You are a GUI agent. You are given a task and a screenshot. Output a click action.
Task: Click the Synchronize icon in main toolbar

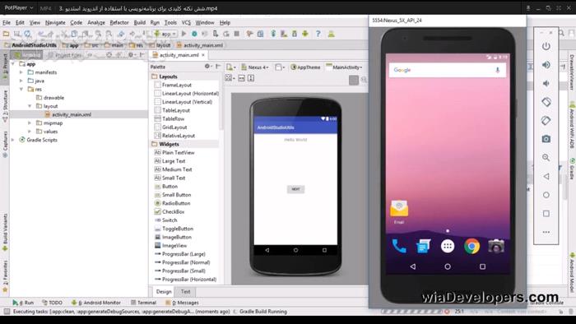coord(27,34)
